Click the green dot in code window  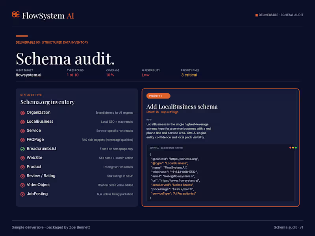tap(296, 148)
